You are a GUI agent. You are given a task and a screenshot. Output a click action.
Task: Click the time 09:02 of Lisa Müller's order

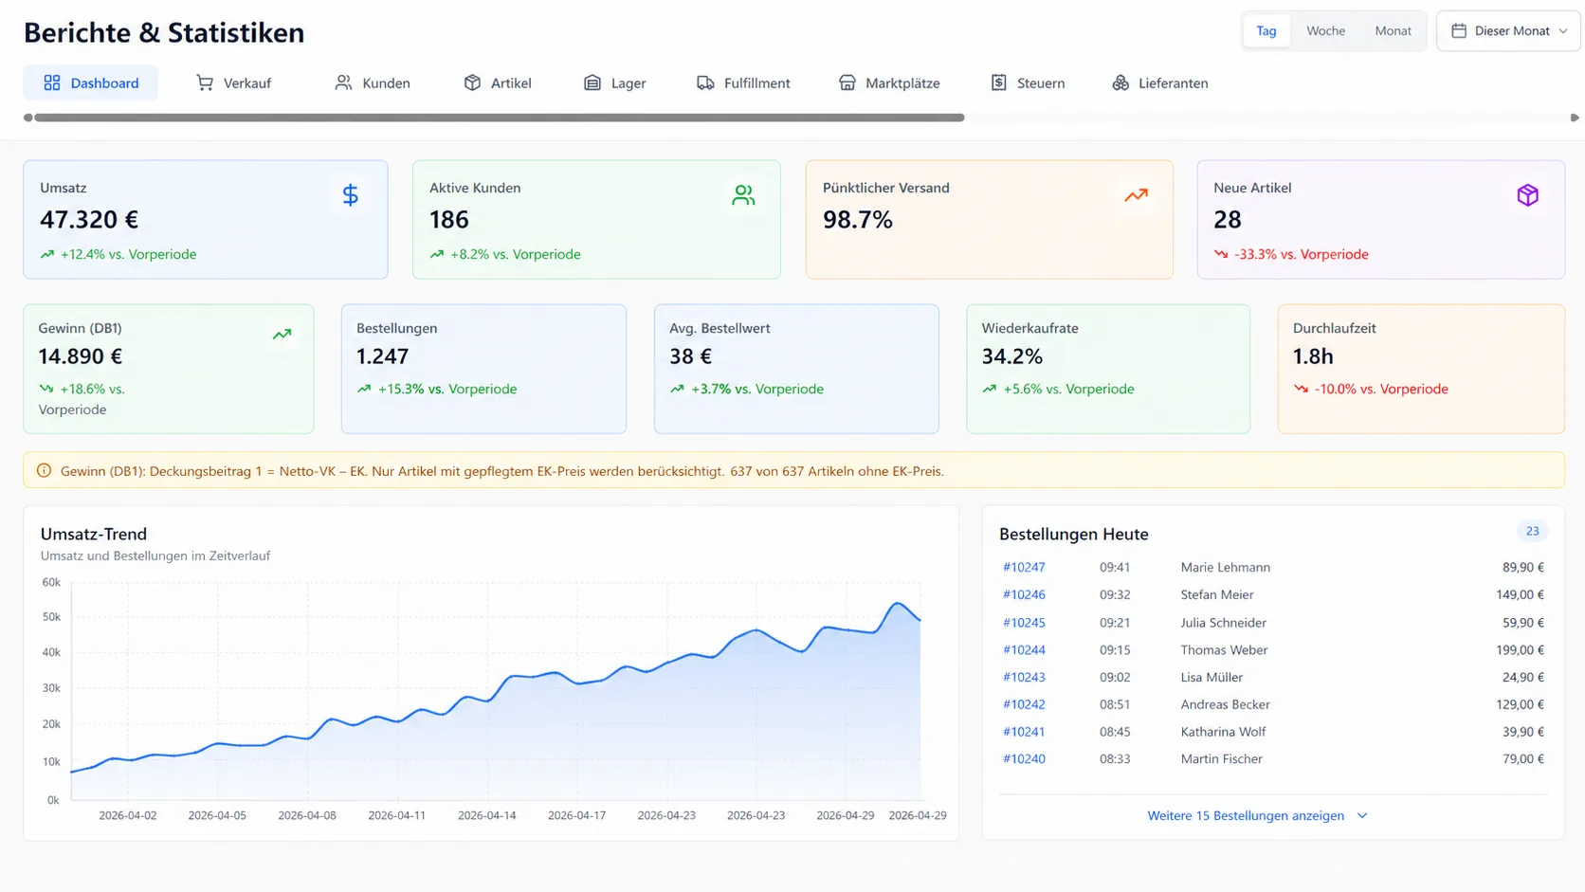pos(1115,678)
